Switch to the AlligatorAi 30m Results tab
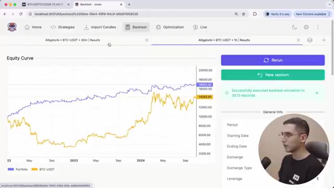This screenshot has width=334, height=188. click(x=72, y=40)
